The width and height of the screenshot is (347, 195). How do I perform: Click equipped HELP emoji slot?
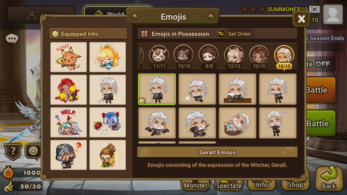coord(69,122)
